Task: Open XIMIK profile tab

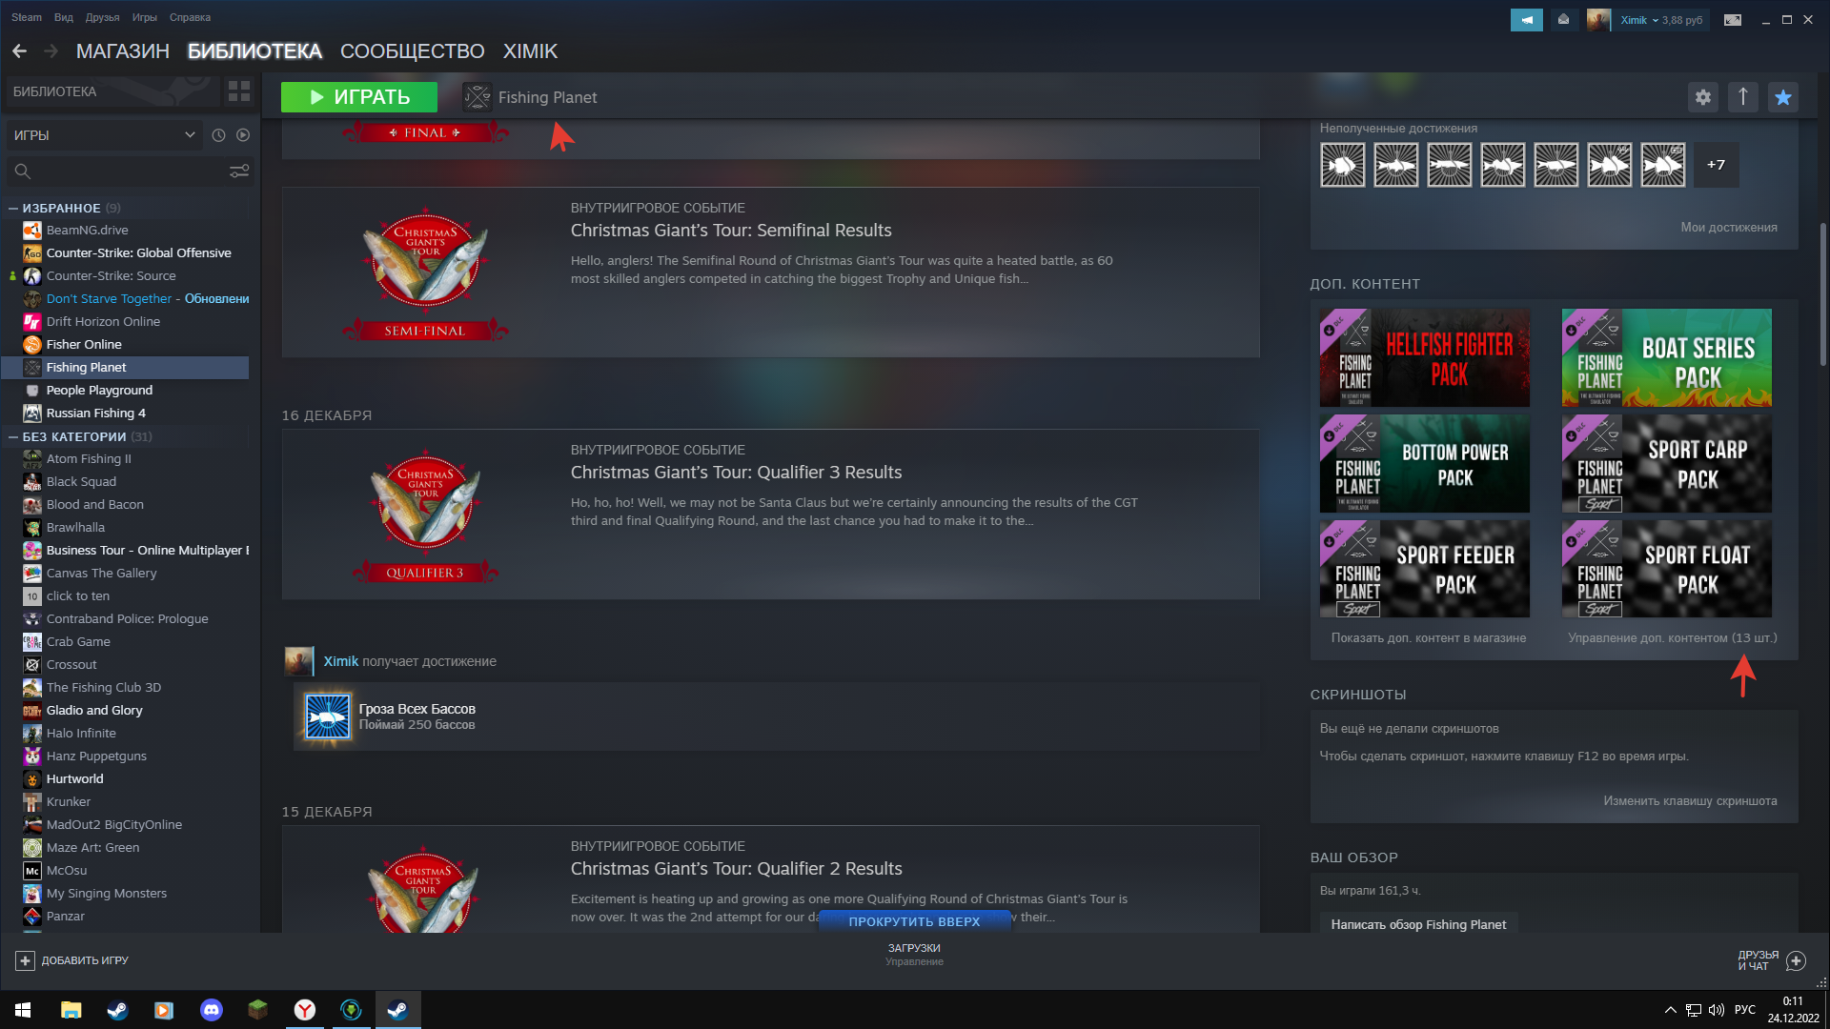Action: click(530, 51)
